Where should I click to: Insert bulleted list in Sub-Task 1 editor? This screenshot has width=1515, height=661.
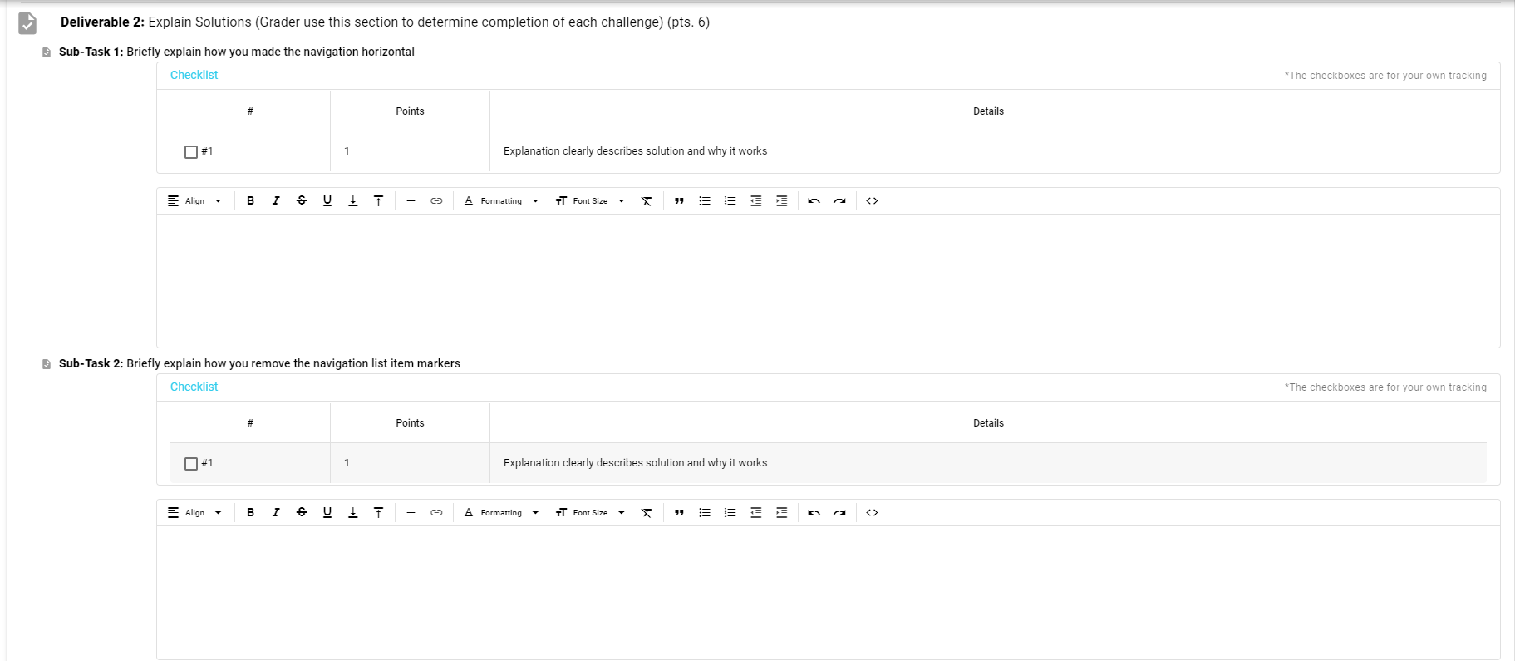click(x=705, y=200)
